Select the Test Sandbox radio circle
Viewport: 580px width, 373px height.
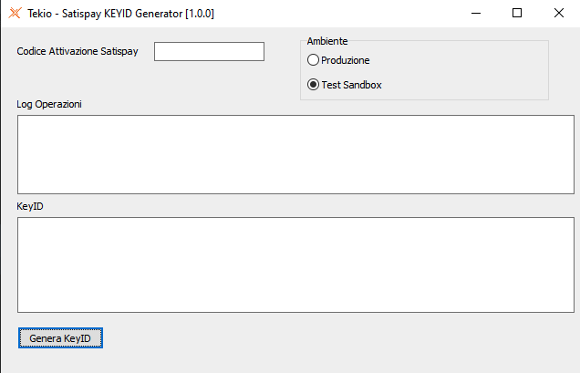314,85
